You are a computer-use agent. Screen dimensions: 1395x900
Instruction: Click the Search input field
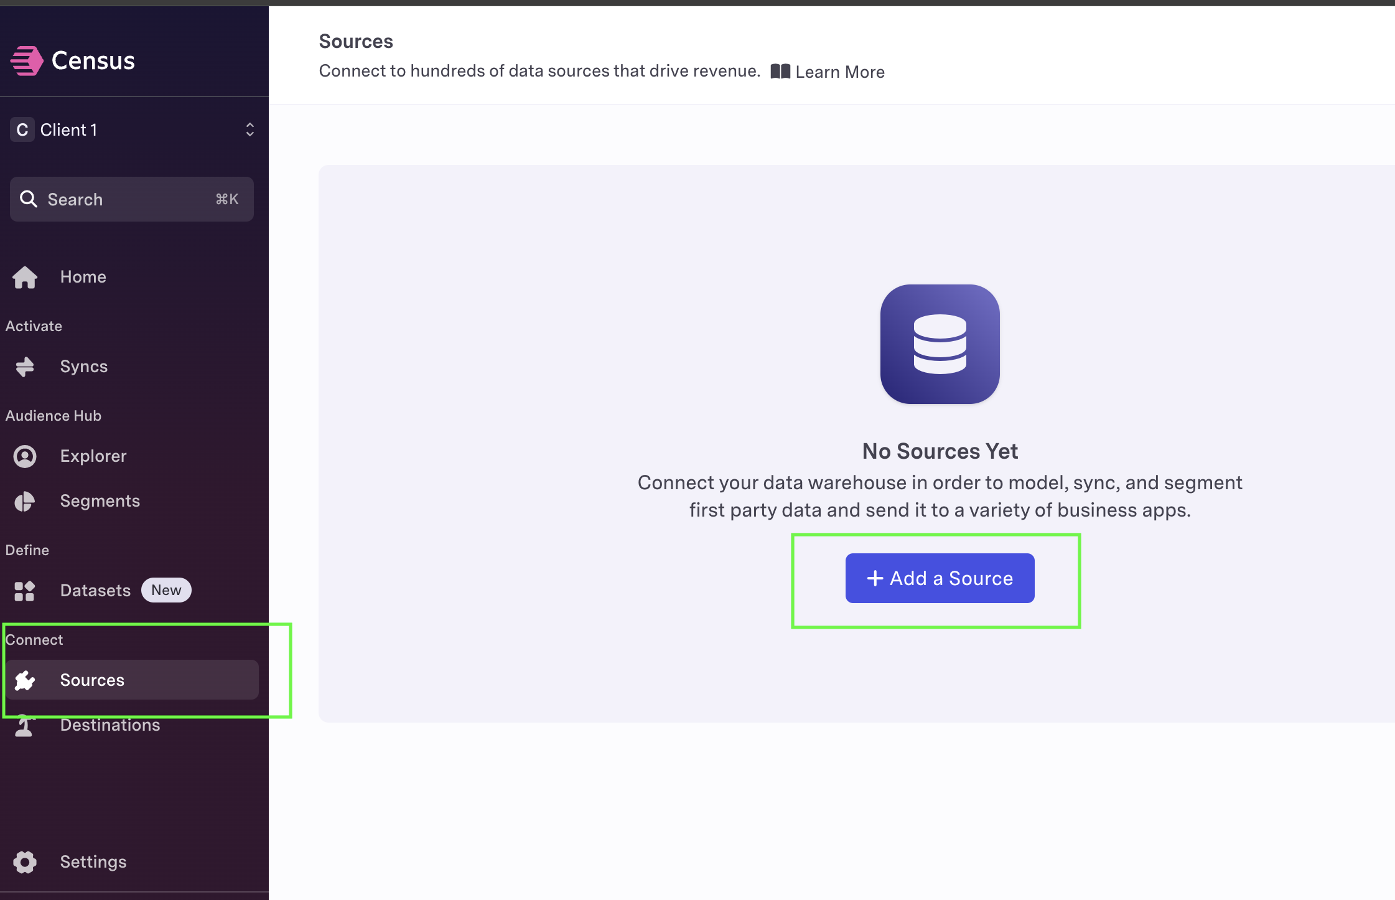pos(132,199)
